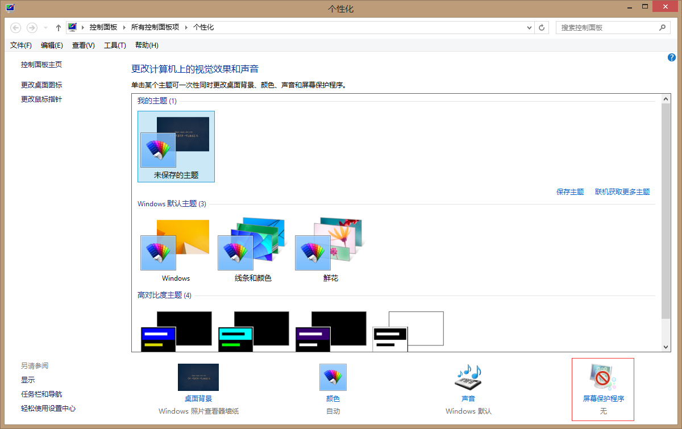Open the 颜色 (color) settings icon
The image size is (682, 429).
tap(332, 377)
